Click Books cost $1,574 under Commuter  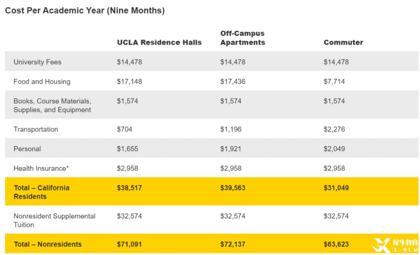[x=334, y=101]
